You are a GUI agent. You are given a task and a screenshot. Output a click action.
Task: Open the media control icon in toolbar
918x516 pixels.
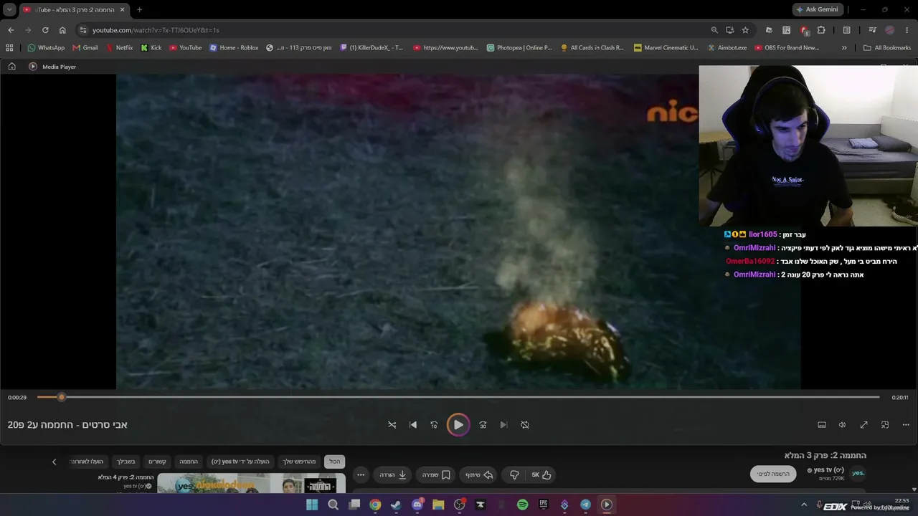(872, 30)
